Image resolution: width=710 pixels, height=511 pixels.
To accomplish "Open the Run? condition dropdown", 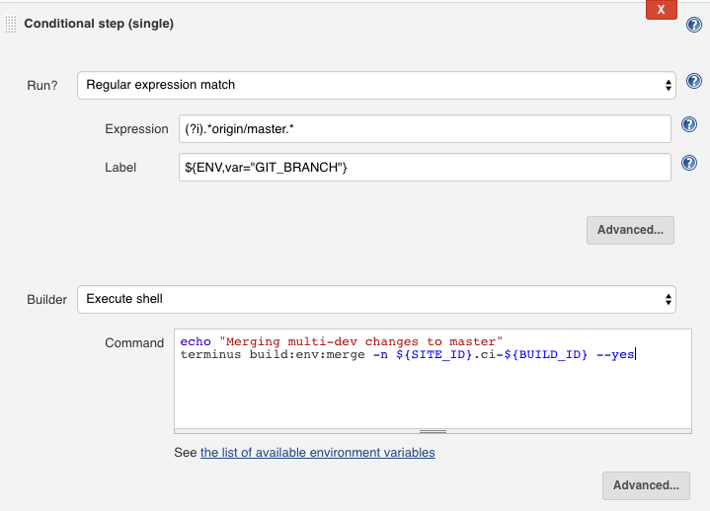I will click(x=376, y=85).
